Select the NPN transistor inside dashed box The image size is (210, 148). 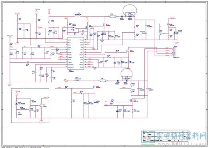pyautogui.click(x=40, y=106)
